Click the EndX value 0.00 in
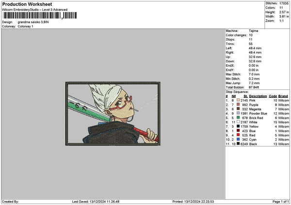Viewport: 291px width, 205px height. click(x=254, y=66)
